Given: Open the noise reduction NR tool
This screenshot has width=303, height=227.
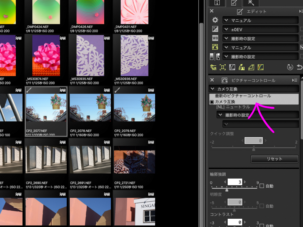Looking at the screenshot, I should tap(213, 67).
